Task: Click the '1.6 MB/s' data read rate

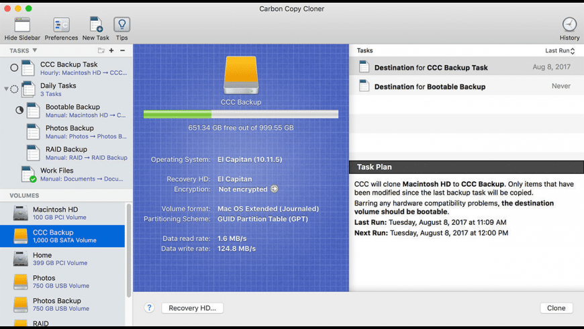Action: [232, 238]
